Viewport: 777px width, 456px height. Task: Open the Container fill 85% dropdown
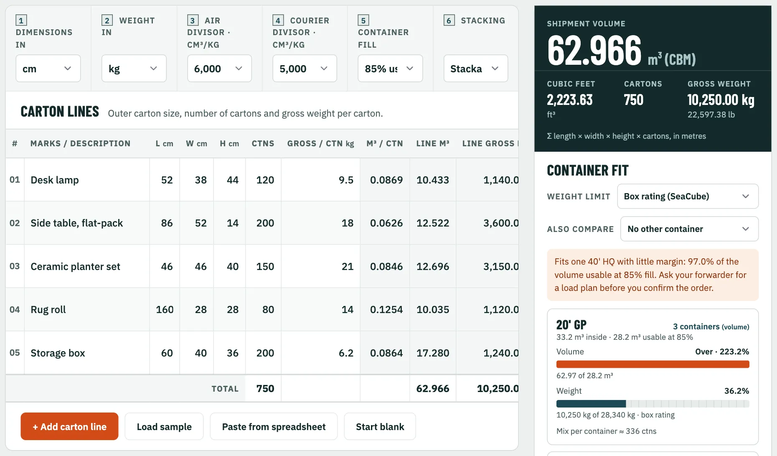pyautogui.click(x=390, y=69)
